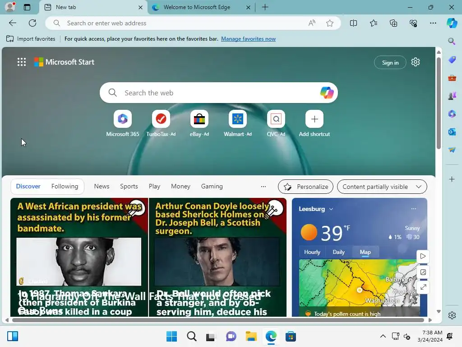Open the Gaming feed category
462x347 pixels.
tap(212, 187)
